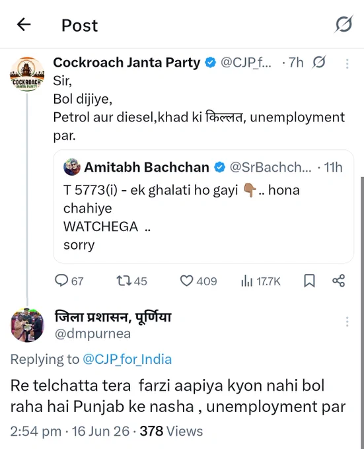Open the Cockroach Janta Party profile picture

27,74
